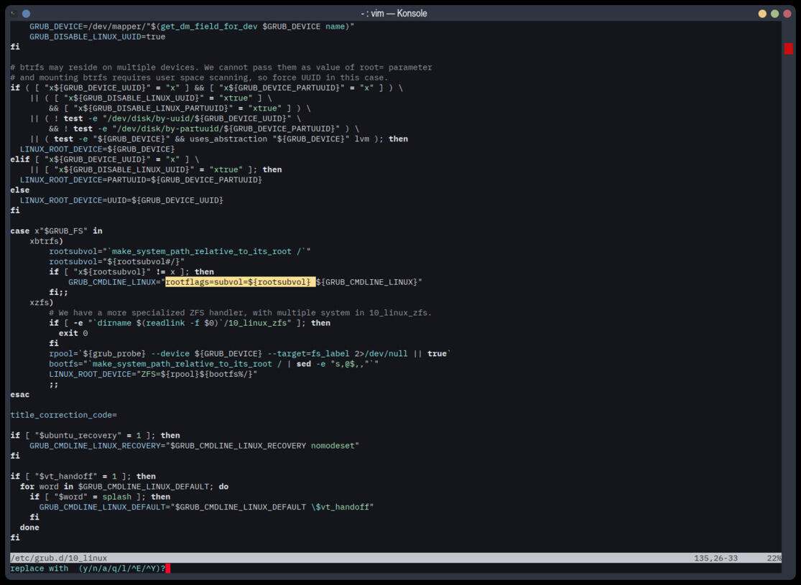Click 'GRUB_CMDLINE_LINUX=' at the start of the assignment
The width and height of the screenshot is (801, 585).
pos(114,282)
